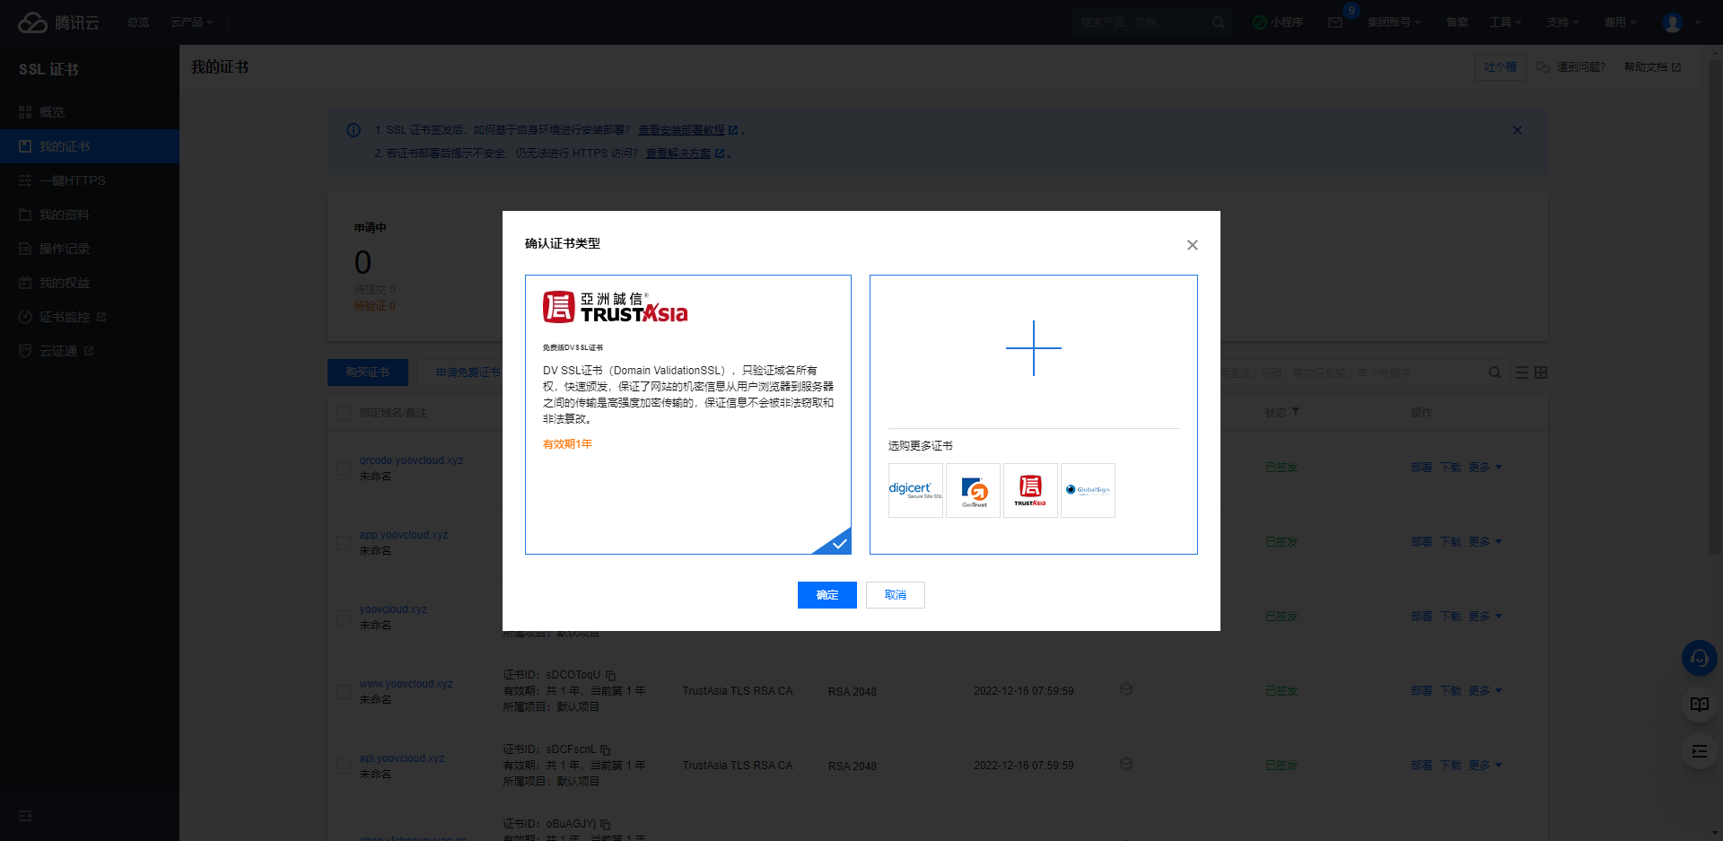
Task: Go to 我的证书 in sidebar
Action: tap(90, 146)
